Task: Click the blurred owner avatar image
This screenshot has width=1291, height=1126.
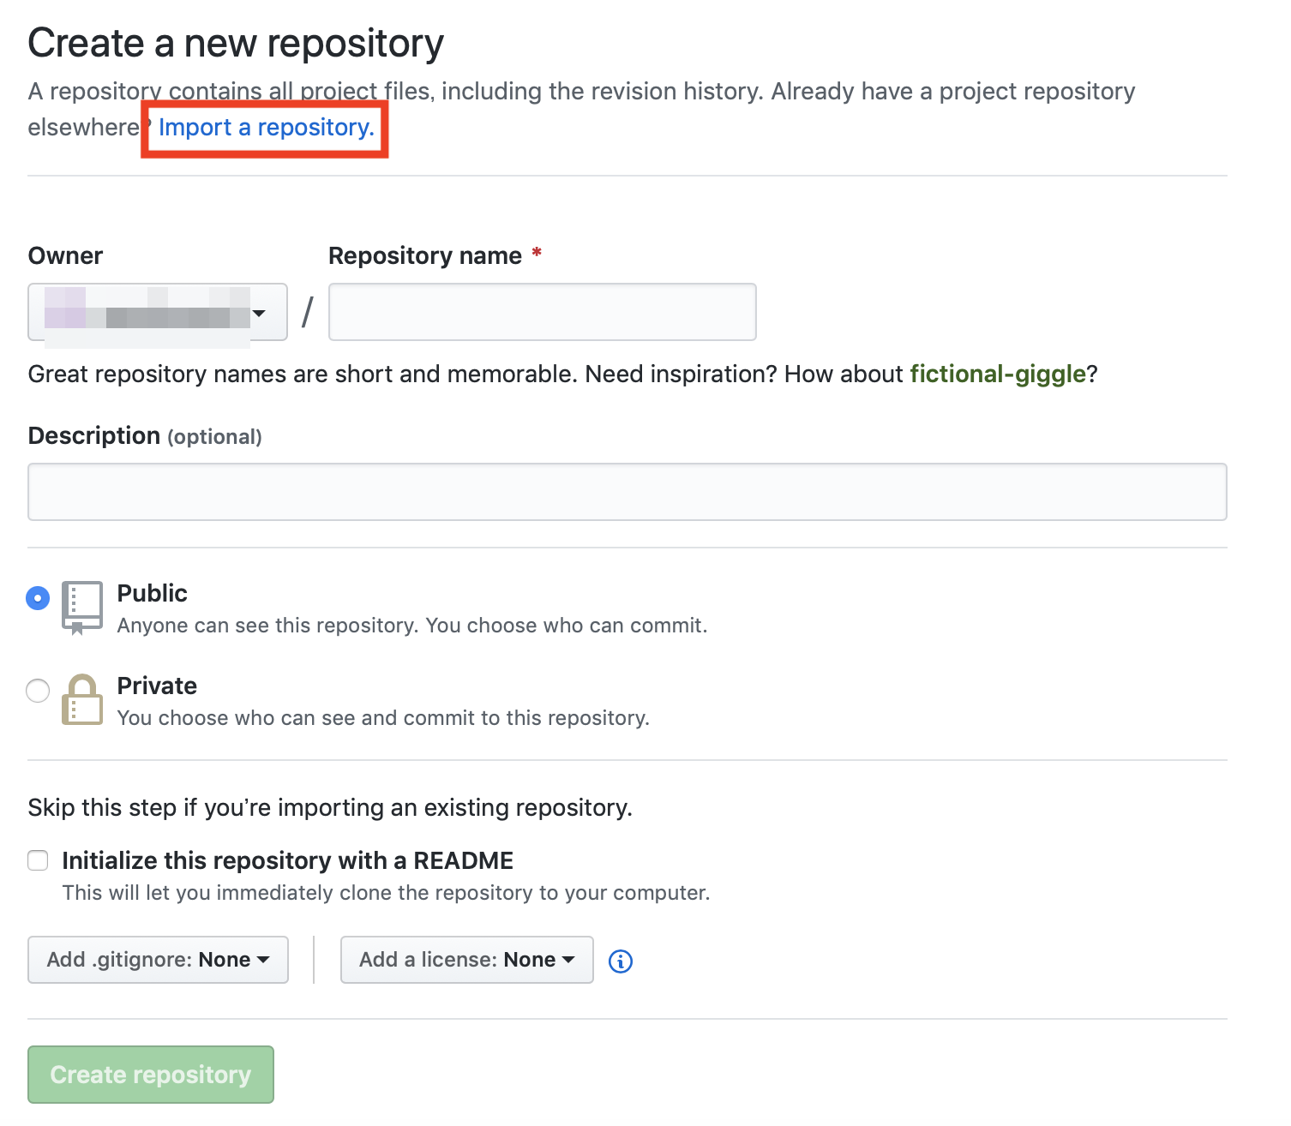Action: [65, 308]
